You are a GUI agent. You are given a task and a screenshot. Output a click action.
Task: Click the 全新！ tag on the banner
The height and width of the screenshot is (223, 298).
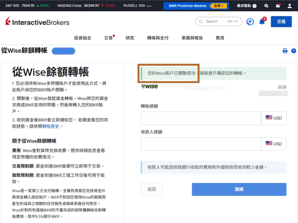(218, 6)
